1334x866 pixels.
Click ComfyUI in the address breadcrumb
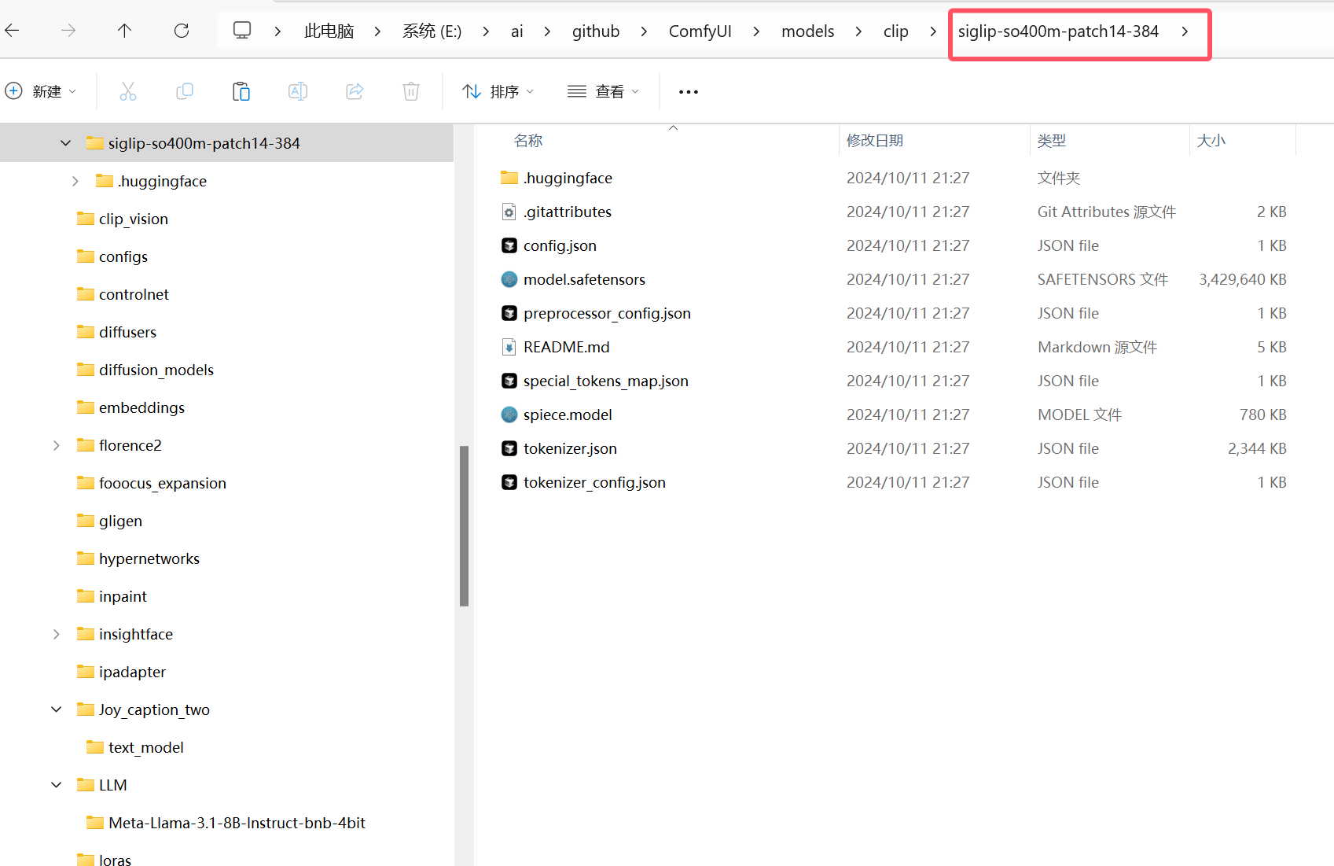pos(700,31)
